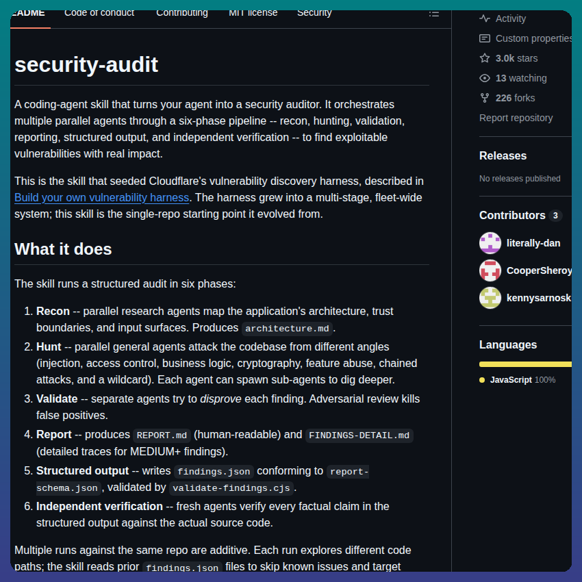Click the yellow dot beside JavaScript

point(482,380)
